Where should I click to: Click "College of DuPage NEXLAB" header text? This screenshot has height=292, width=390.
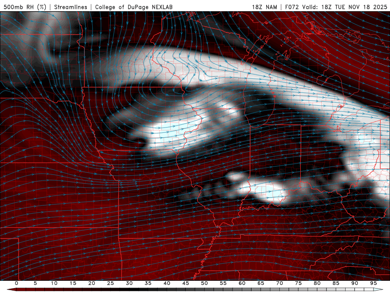pos(134,7)
